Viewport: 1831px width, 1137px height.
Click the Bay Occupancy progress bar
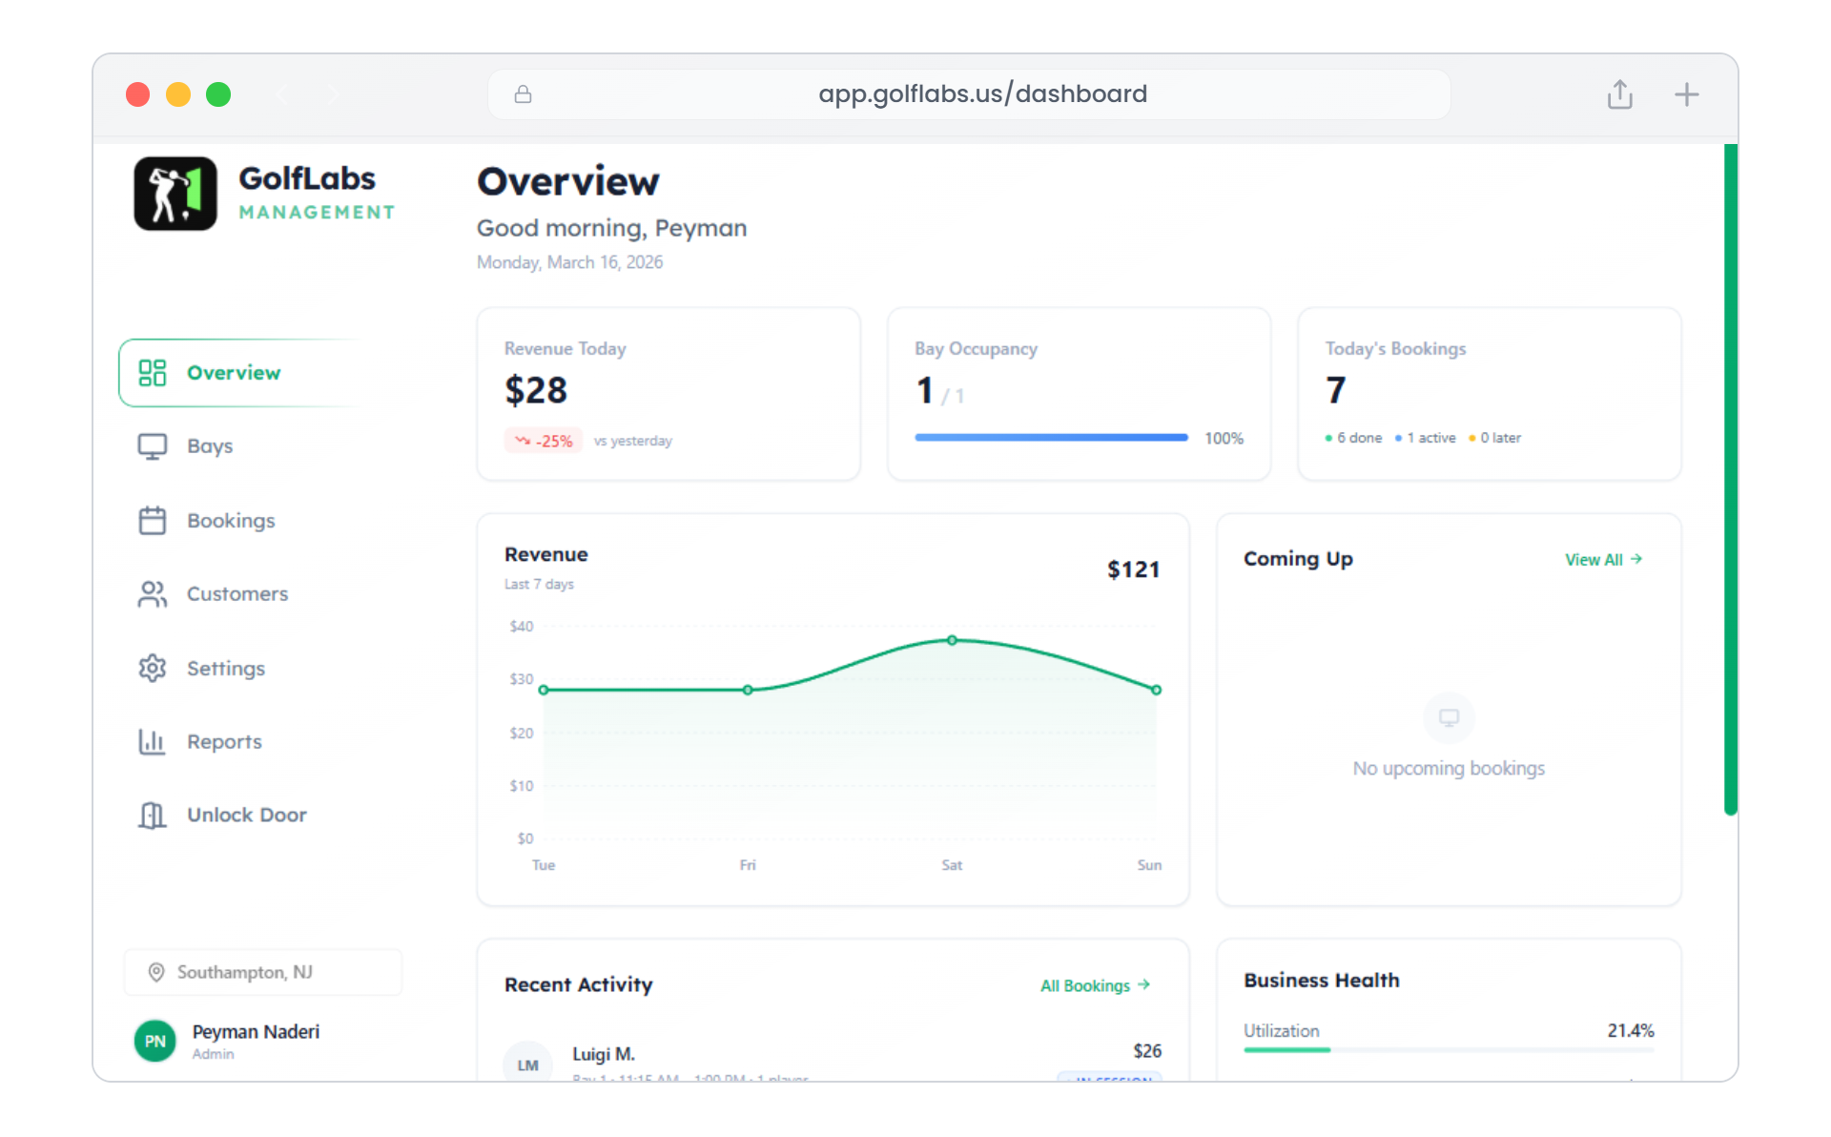click(x=1050, y=438)
